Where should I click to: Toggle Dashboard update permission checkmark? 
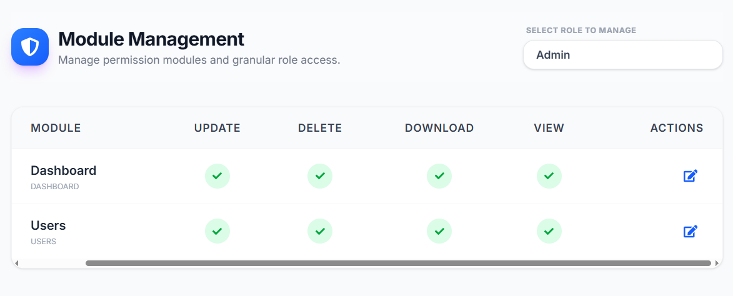[217, 176]
